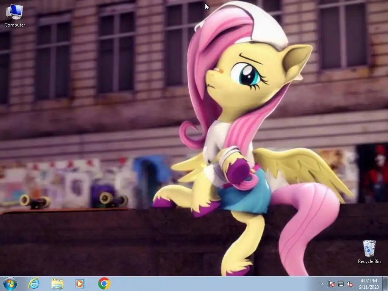
Task: Launch Windows Media Player from the taskbar
Action: click(80, 283)
